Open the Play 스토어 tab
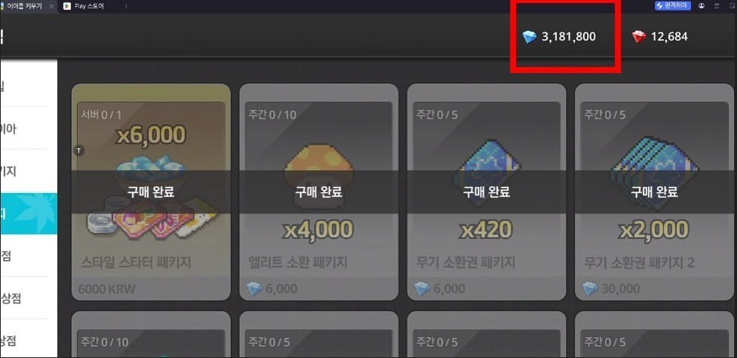Viewport: 737px width, 358px height. pyautogui.click(x=84, y=6)
